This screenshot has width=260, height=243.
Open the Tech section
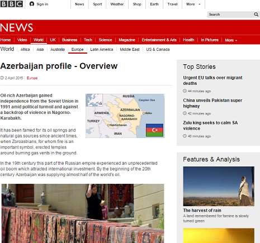click(88, 40)
